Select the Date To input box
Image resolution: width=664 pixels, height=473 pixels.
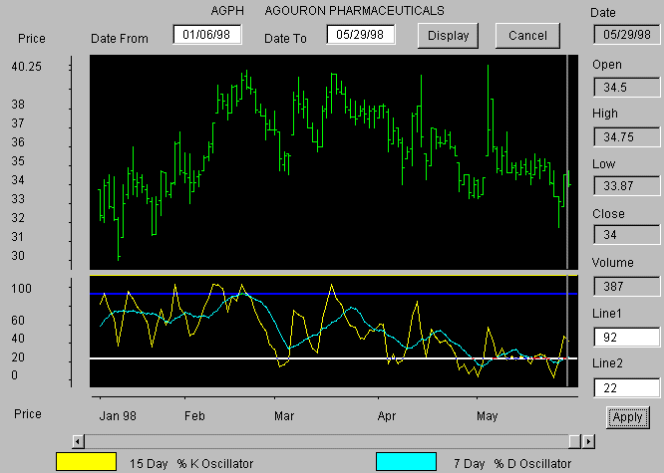click(361, 35)
